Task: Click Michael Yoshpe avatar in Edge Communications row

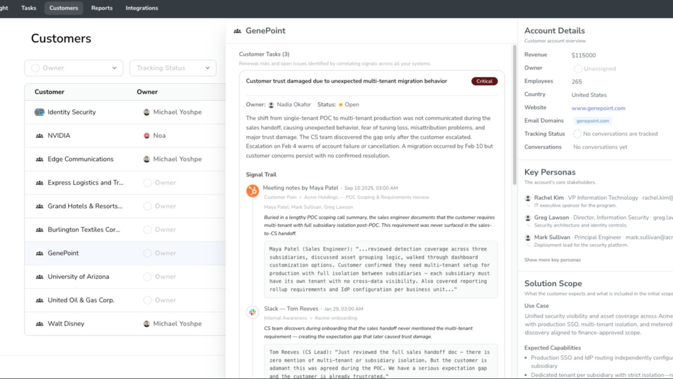Action: point(146,159)
